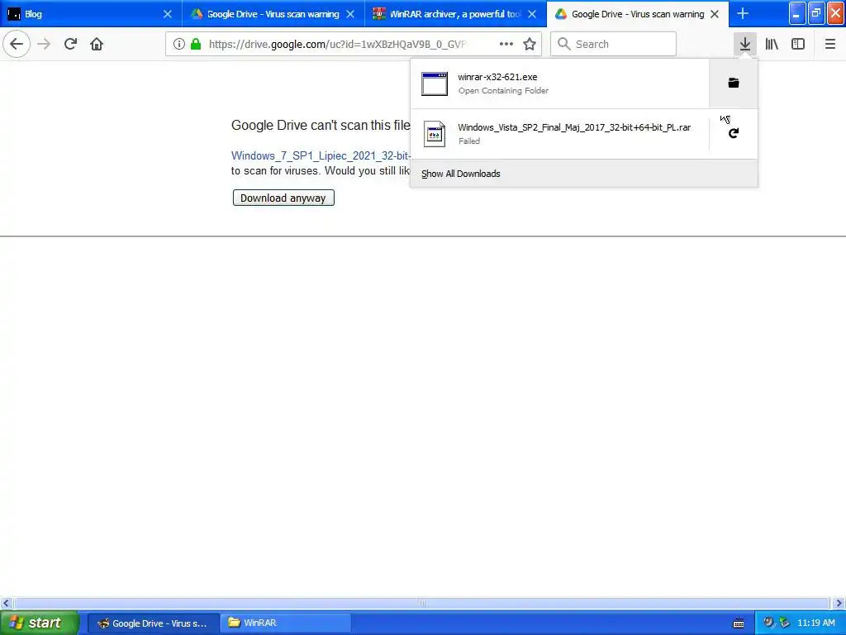Screen dimensions: 846x635
Task: Select the active Google Drive warning tab
Action: (x=637, y=14)
